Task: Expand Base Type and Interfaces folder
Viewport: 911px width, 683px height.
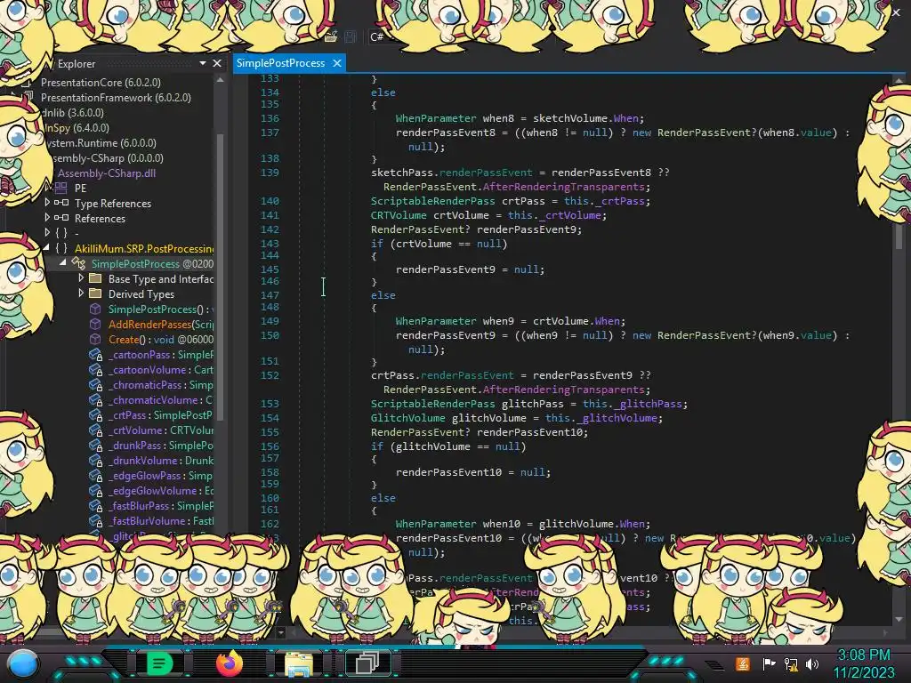Action: pyautogui.click(x=81, y=278)
